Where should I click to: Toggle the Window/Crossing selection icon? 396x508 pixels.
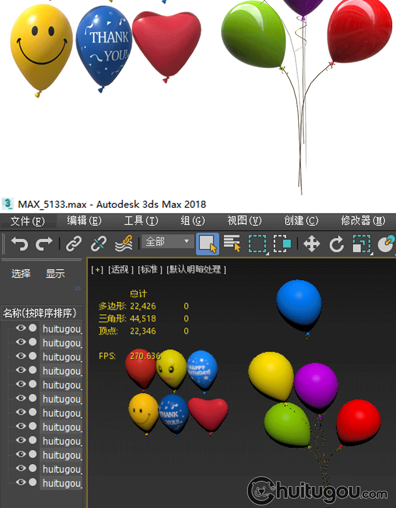pos(282,243)
